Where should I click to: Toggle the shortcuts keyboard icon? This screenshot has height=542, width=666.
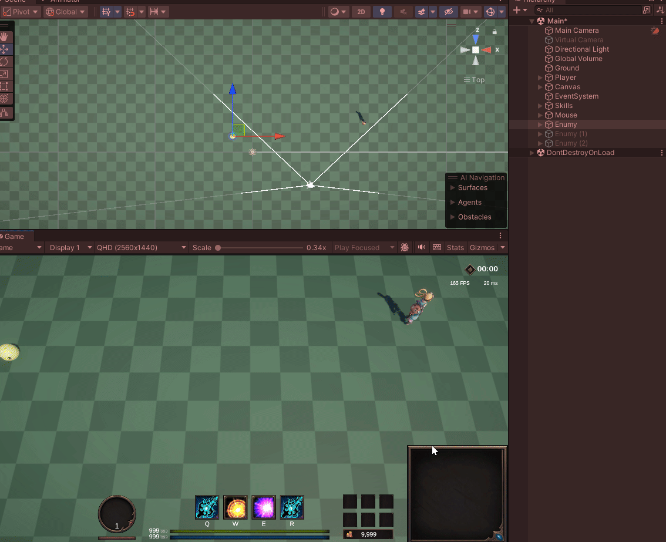pyautogui.click(x=436, y=247)
